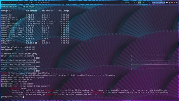This screenshot has height=101, width=179.
Task: Click the '-0.17 MiB' net change value
Action: [64, 21]
